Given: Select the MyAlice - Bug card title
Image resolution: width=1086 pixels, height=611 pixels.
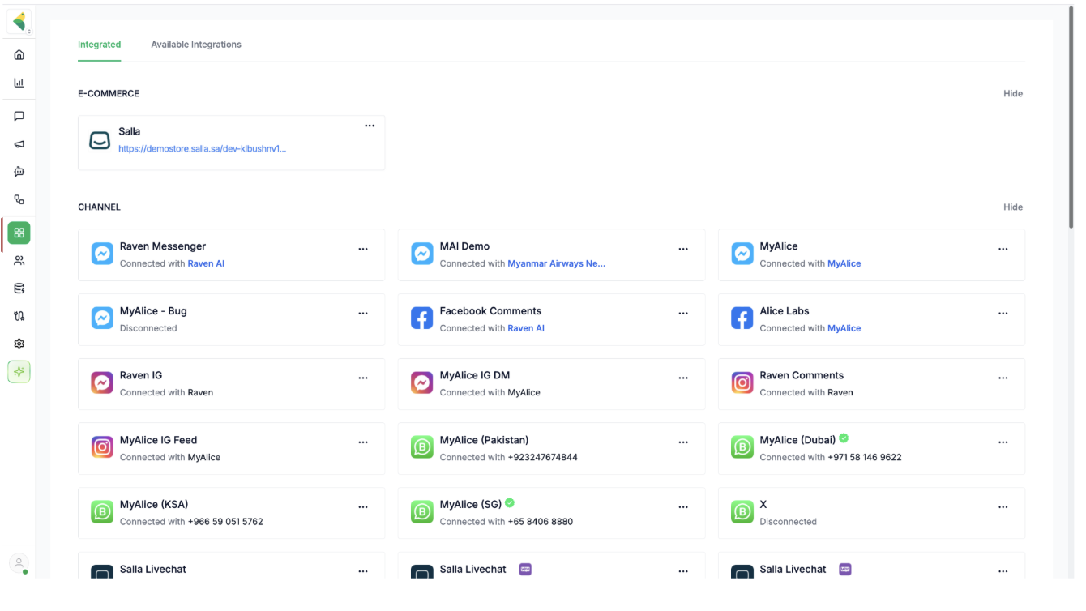Looking at the screenshot, I should tap(153, 311).
